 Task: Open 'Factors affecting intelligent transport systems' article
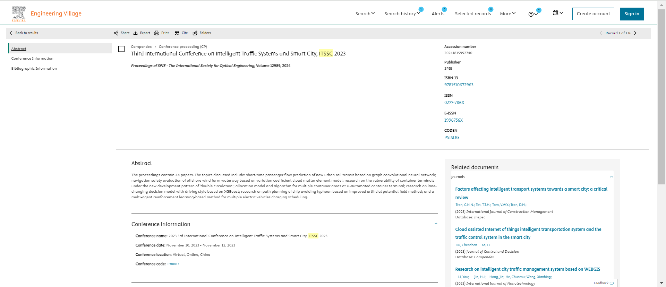(531, 193)
